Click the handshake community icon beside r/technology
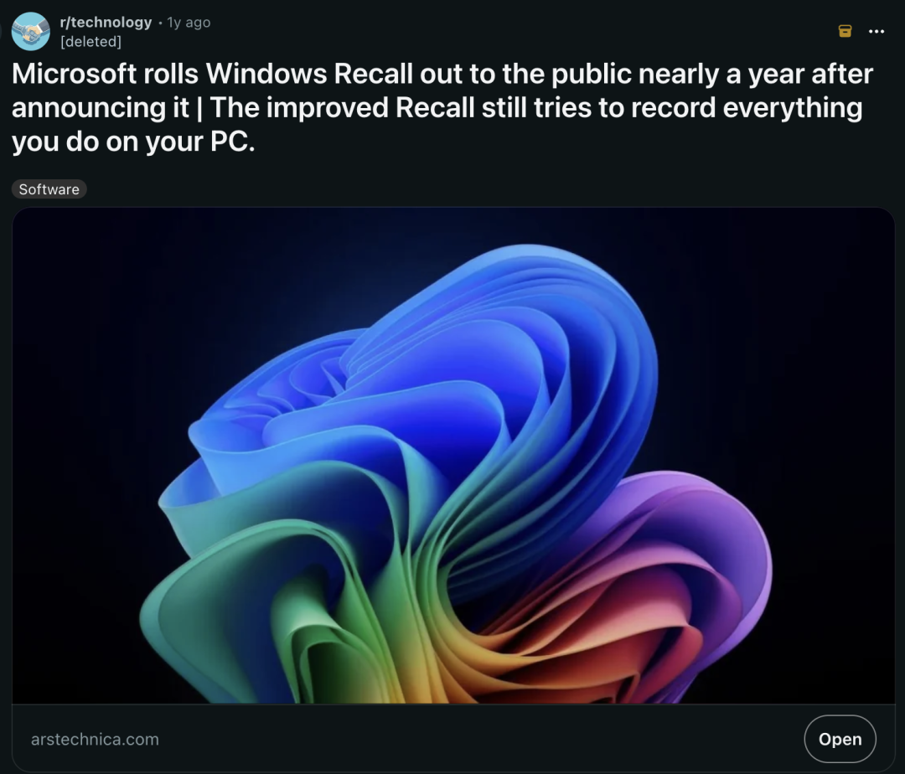Viewport: 905px width, 774px height. [x=31, y=31]
